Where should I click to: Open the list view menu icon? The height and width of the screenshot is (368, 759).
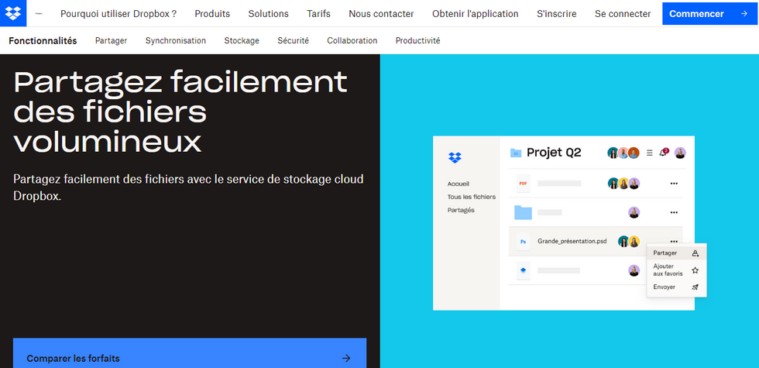pos(650,153)
